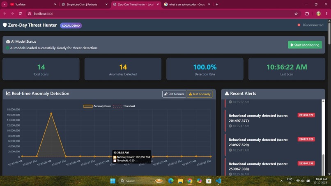Click the site information icon in address bar
Viewport: 331px width, 186px height.
[30, 14]
